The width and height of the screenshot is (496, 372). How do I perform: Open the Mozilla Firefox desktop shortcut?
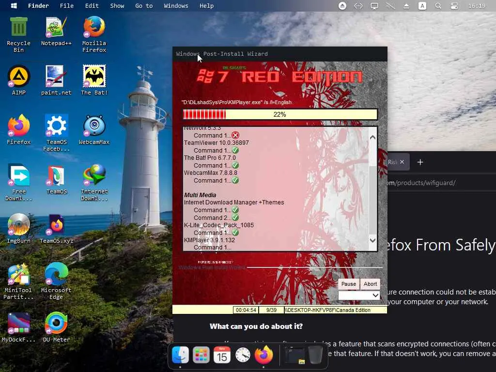point(94,34)
